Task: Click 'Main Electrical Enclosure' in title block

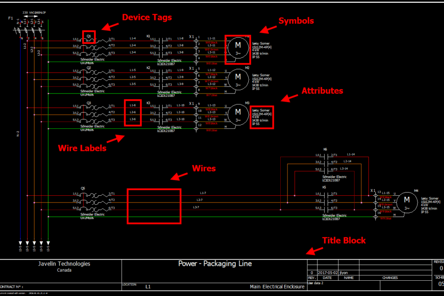Action: 277,286
